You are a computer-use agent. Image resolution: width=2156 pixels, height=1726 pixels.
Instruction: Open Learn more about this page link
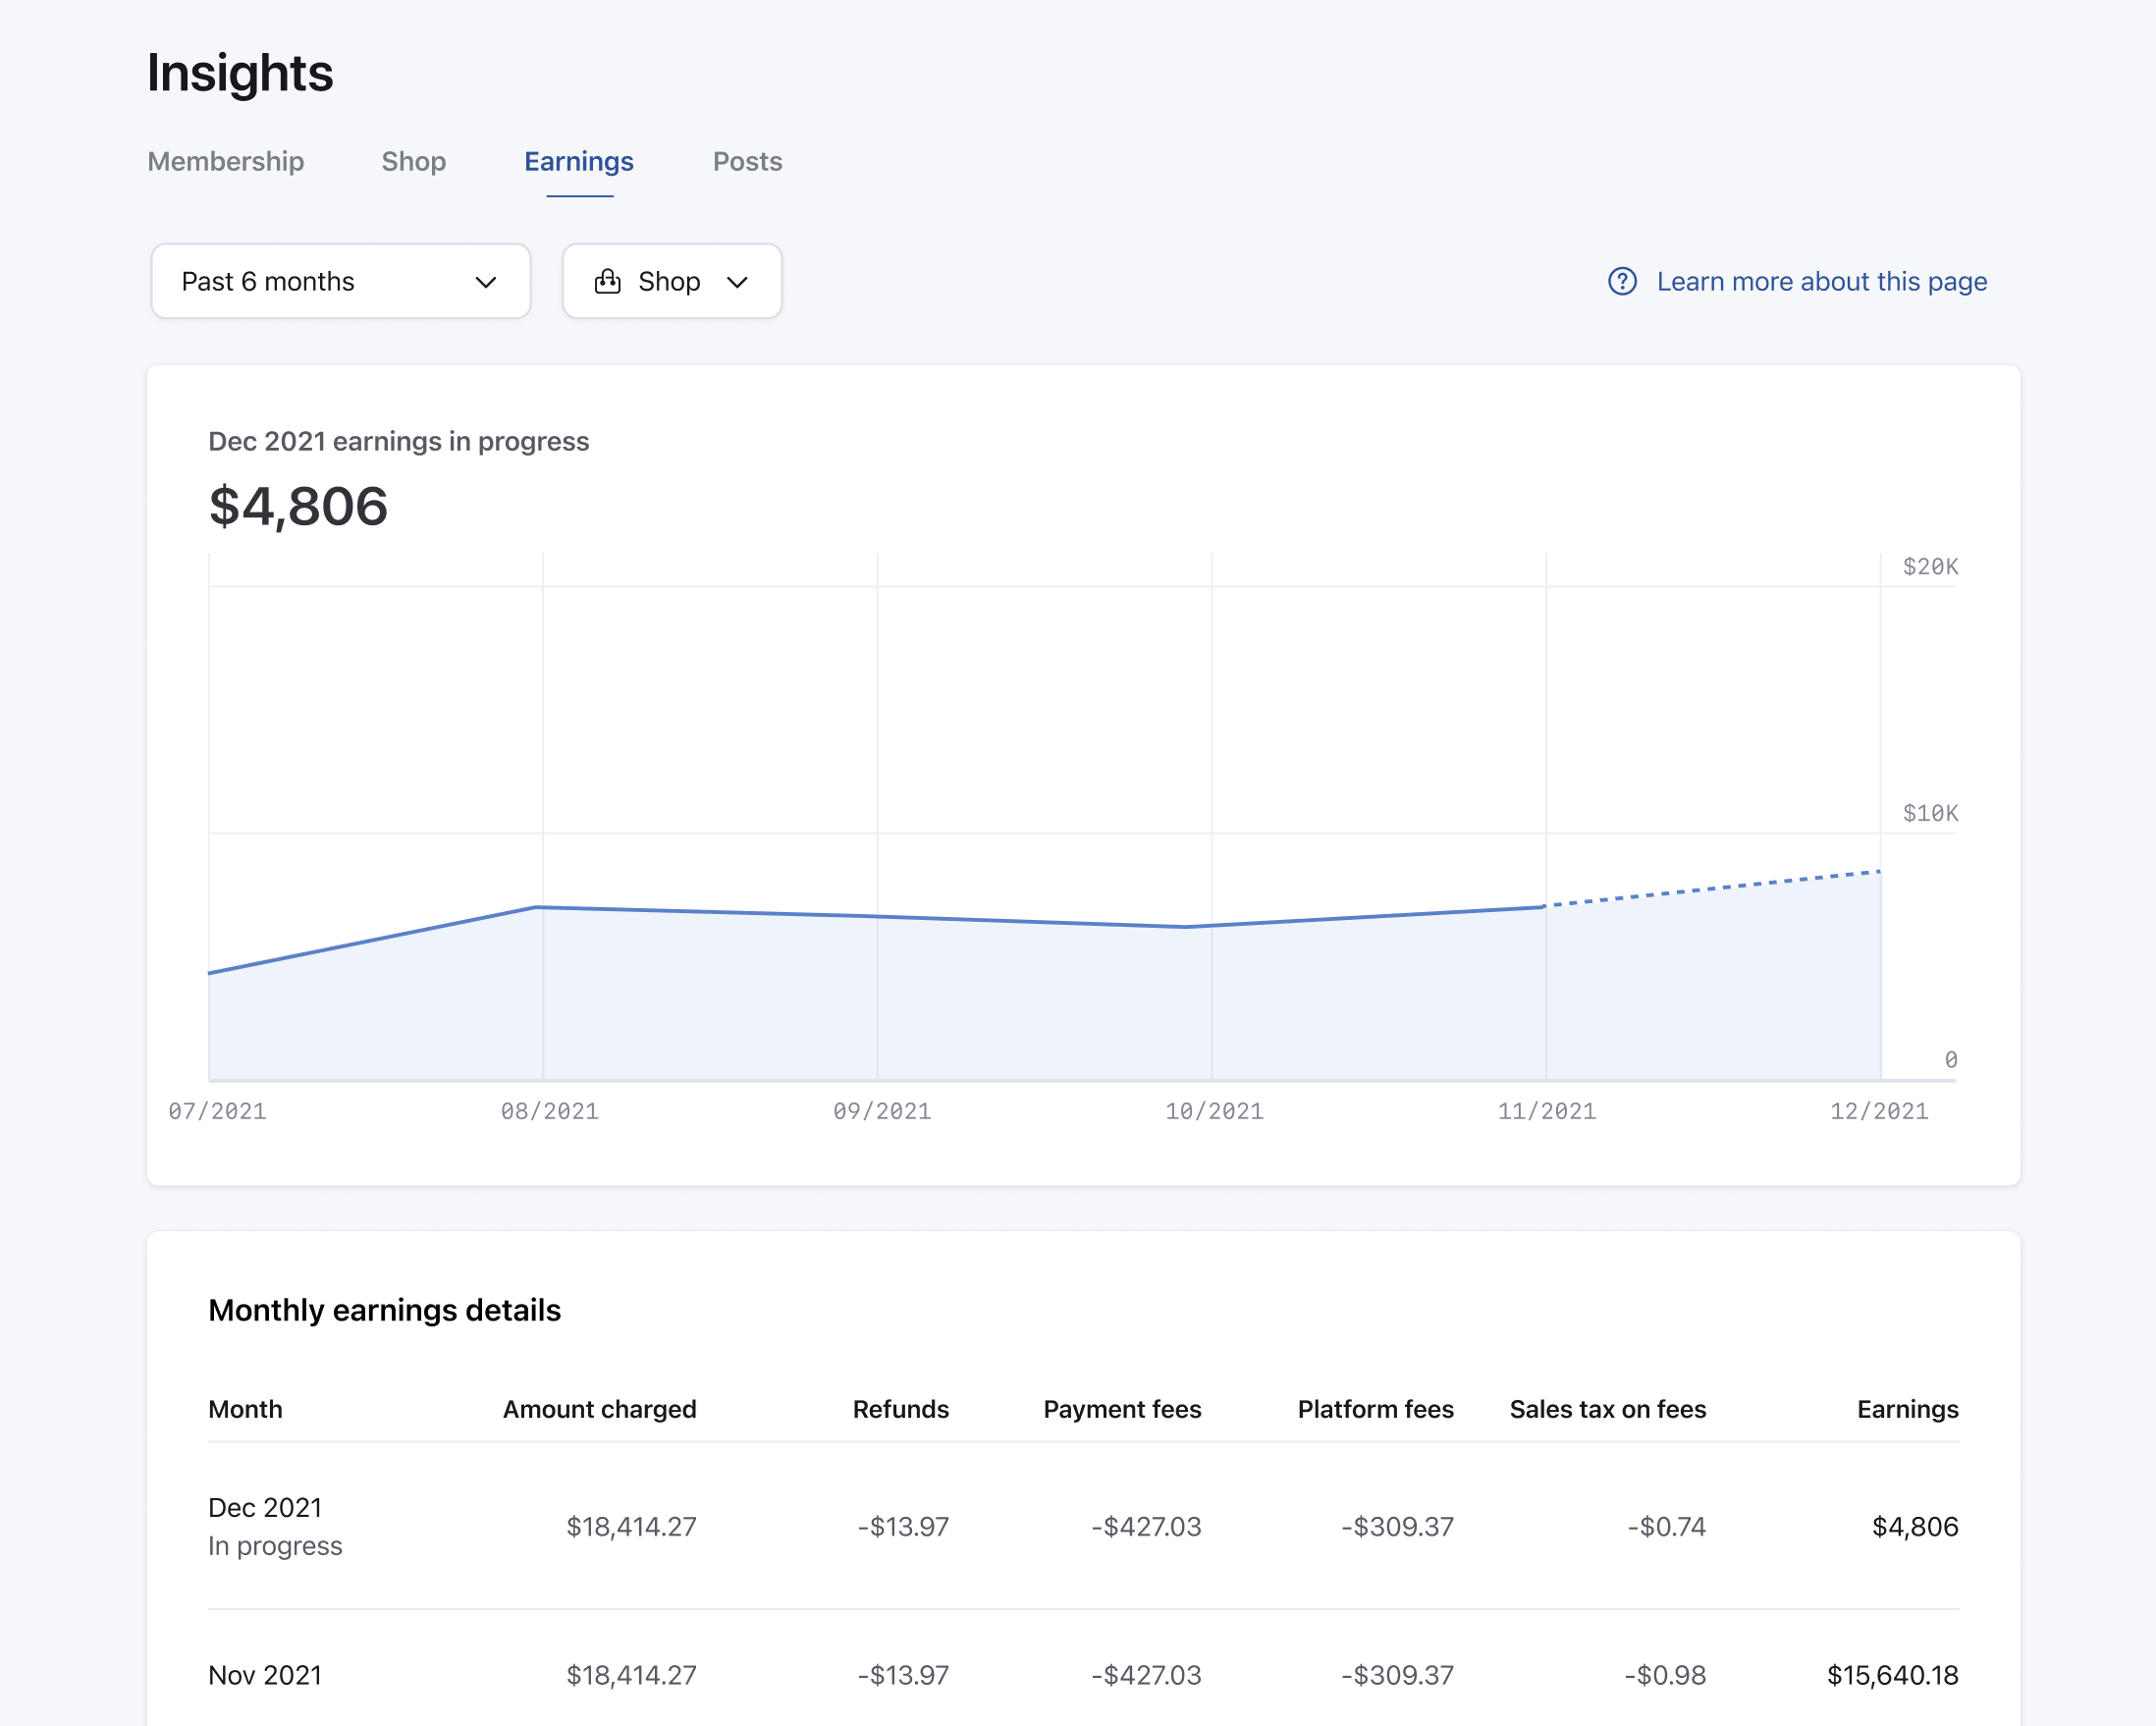pyautogui.click(x=1822, y=282)
